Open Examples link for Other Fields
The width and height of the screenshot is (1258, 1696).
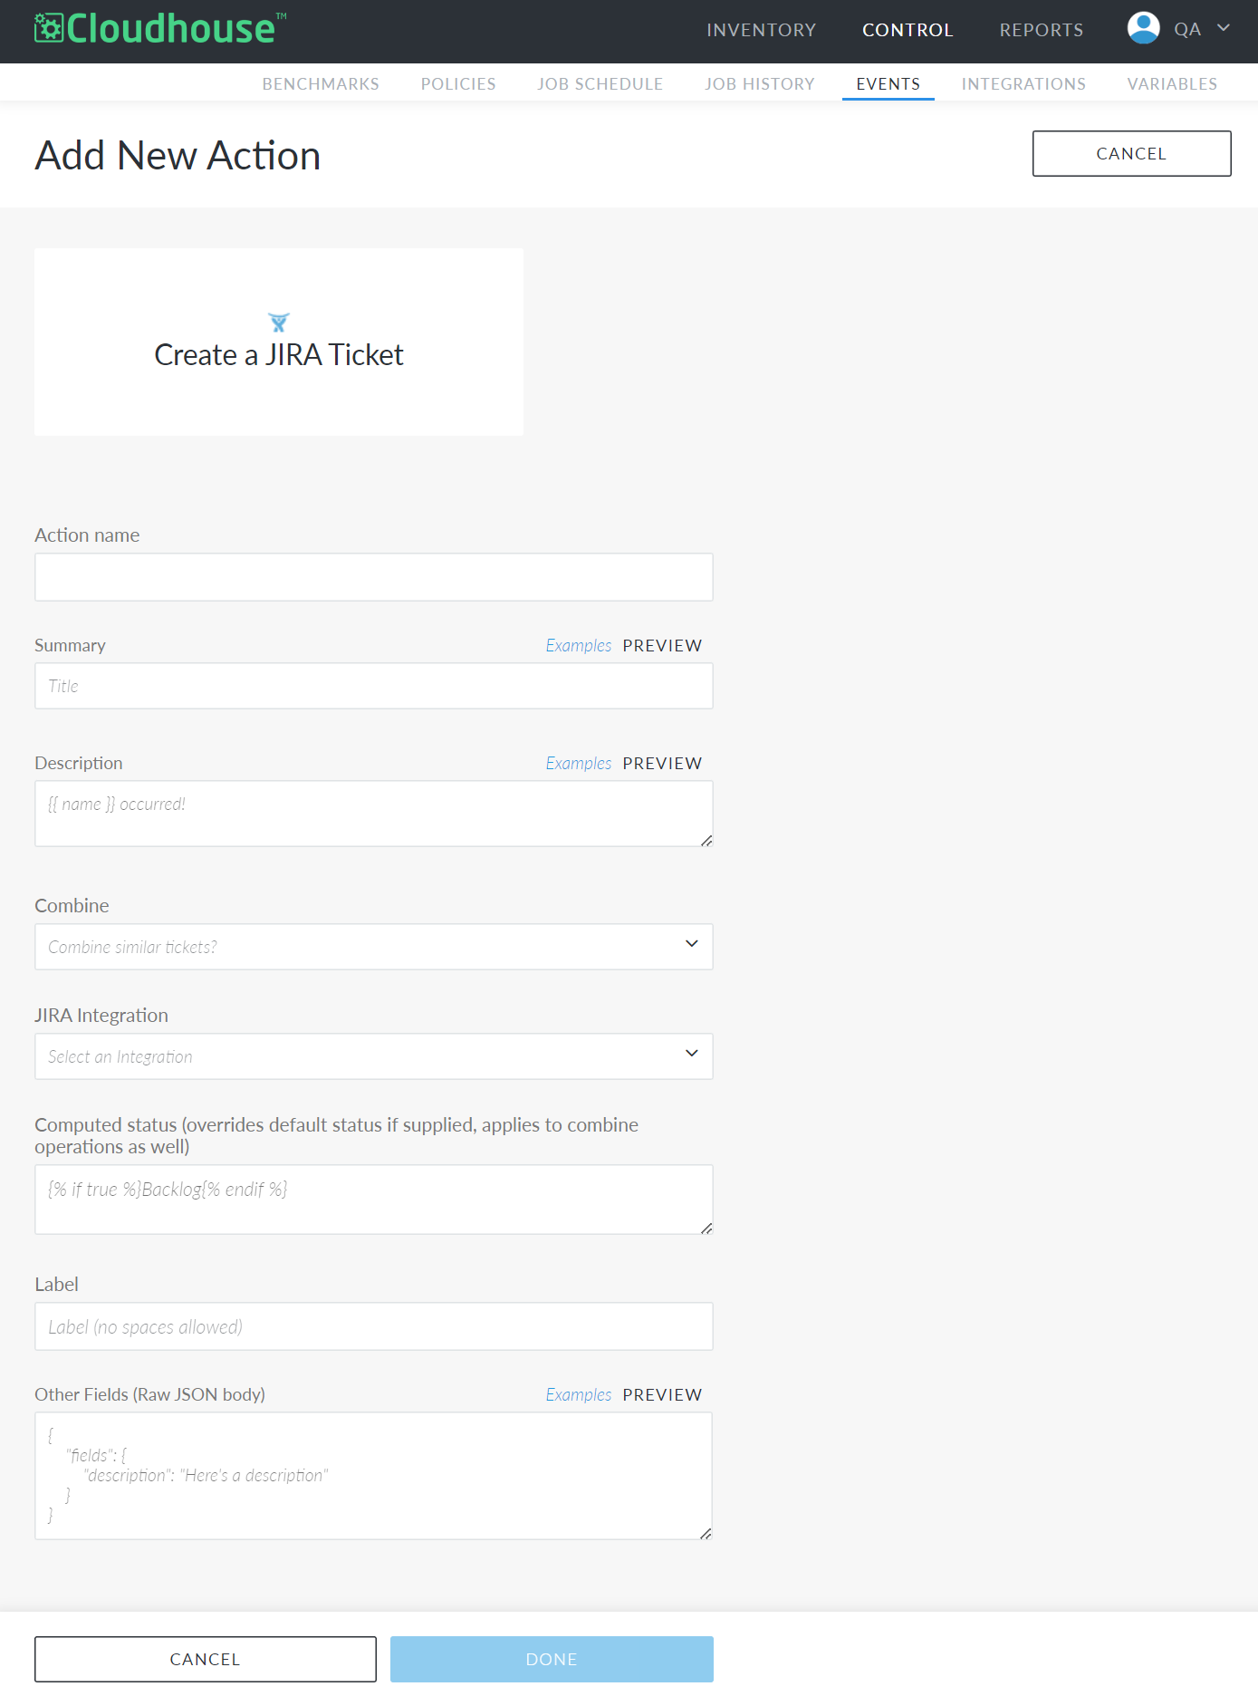click(579, 1394)
